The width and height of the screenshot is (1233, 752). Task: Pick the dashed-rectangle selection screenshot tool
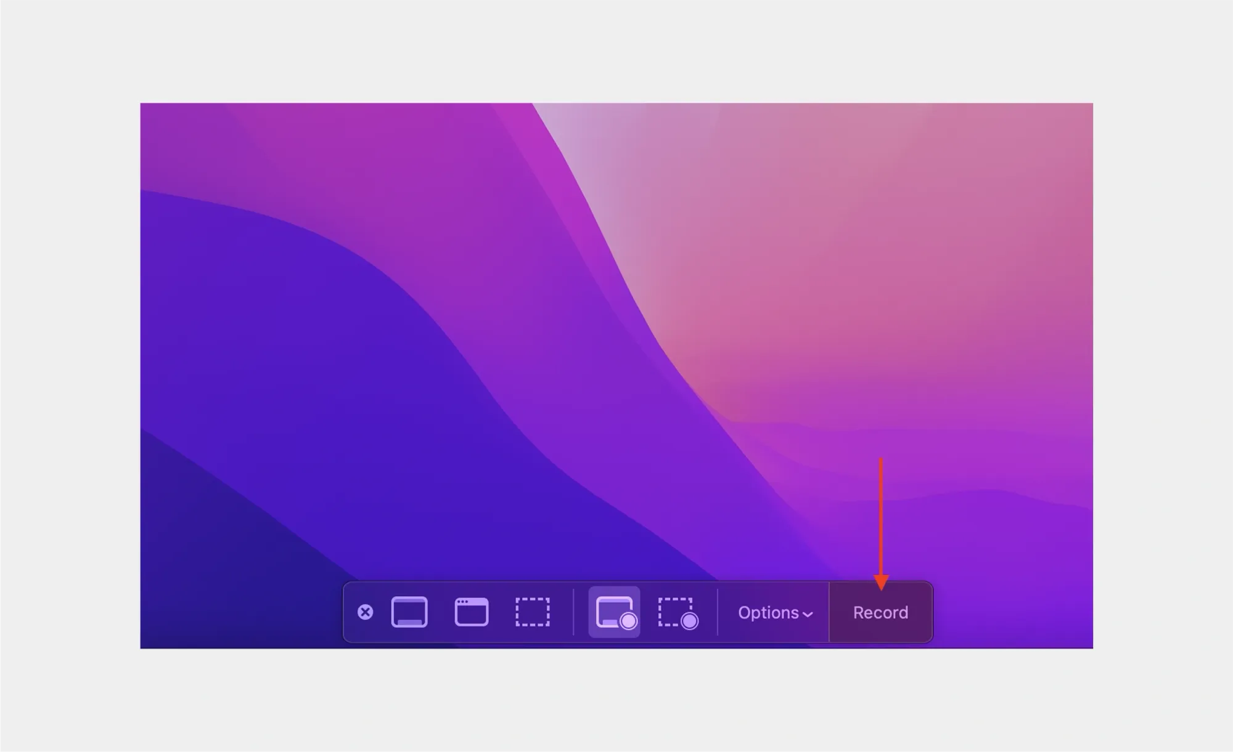coord(532,612)
